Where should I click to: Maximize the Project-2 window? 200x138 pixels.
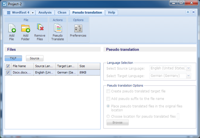(181, 3)
